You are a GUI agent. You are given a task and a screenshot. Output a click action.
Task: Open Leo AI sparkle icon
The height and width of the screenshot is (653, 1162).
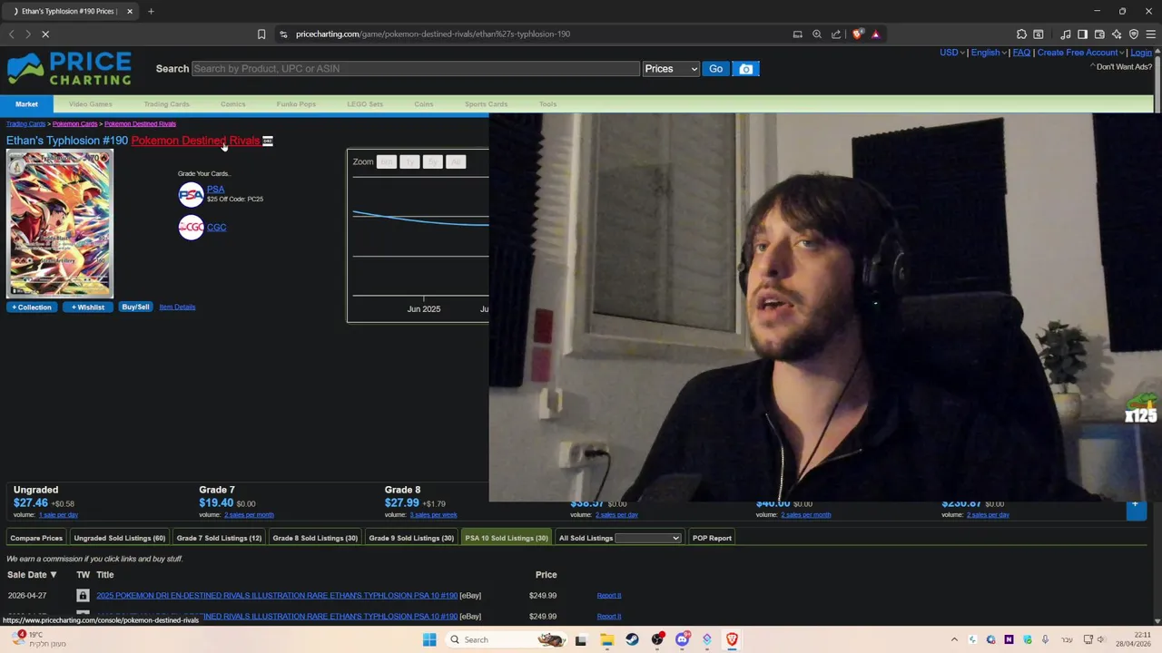(x=1117, y=34)
